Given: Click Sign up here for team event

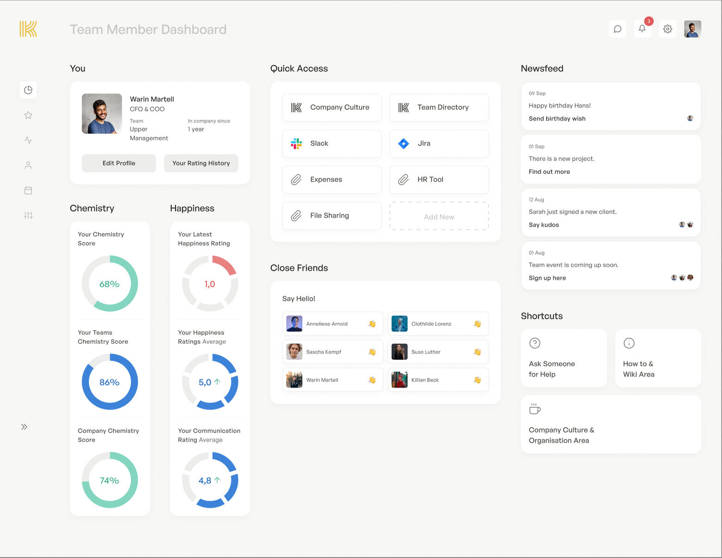Looking at the screenshot, I should click(547, 278).
